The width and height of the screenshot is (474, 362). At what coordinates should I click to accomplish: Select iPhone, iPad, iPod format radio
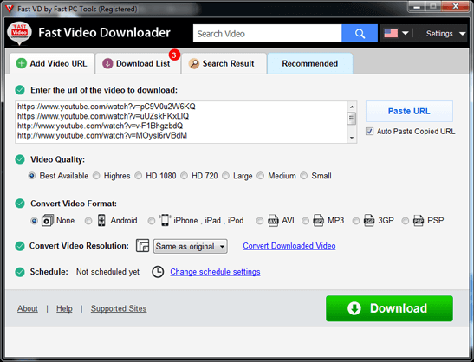coord(151,221)
